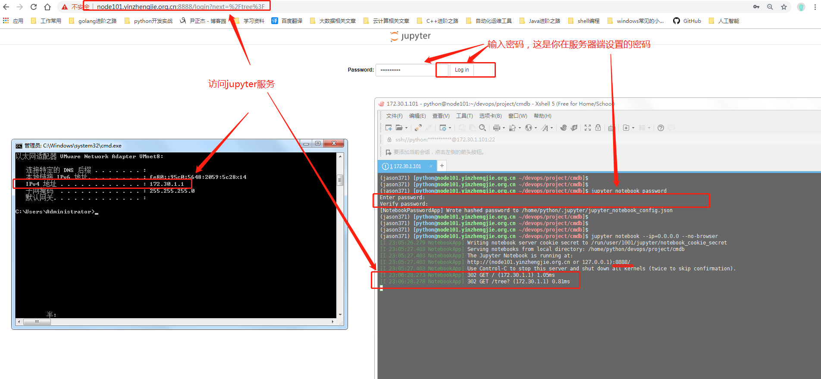Go back in the Chrome browser
Screen dimensions: 821x379
(x=6, y=7)
